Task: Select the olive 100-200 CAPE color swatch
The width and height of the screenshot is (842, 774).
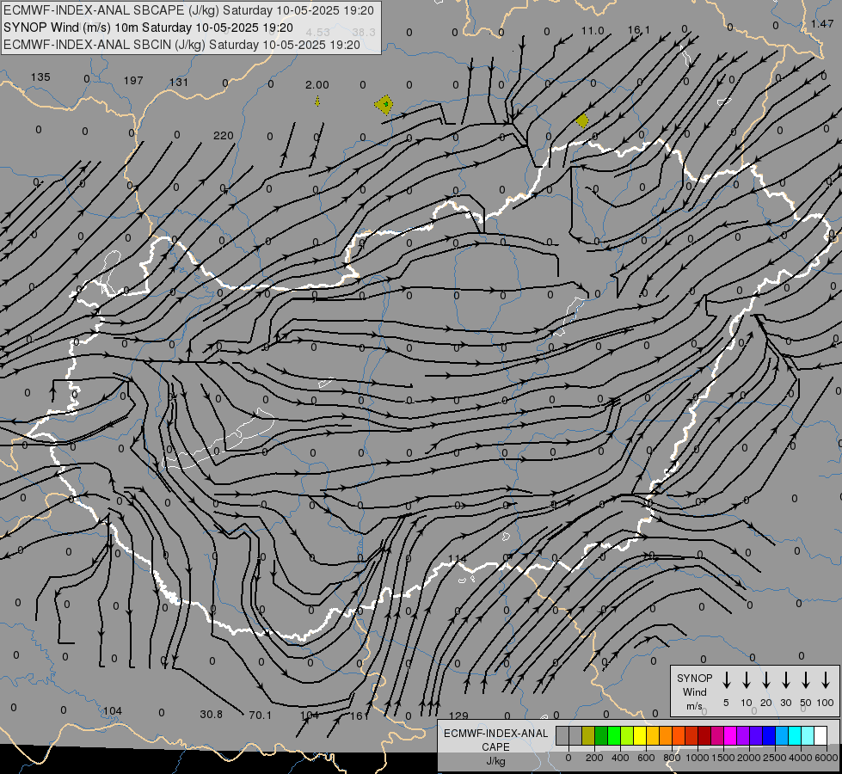Action: tap(588, 735)
